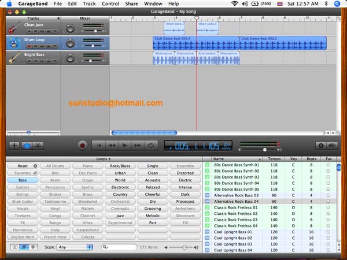
Task: Filter loops by Electronic genre
Action: click(x=120, y=187)
